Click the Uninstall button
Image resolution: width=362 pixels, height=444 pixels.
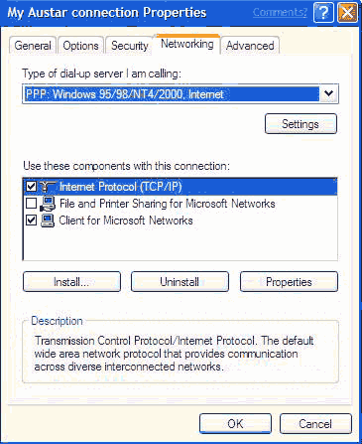click(180, 282)
